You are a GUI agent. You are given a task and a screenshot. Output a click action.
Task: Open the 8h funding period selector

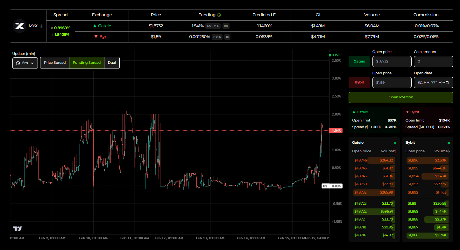226,26
